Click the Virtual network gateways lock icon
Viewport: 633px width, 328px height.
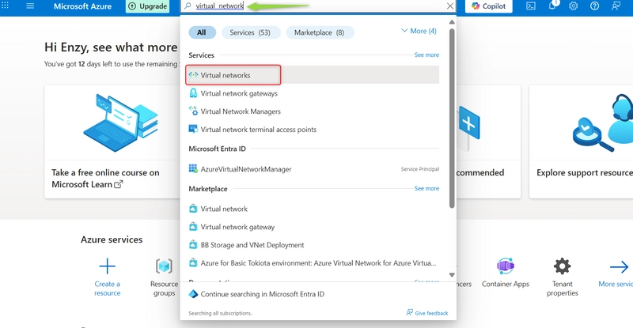(193, 93)
